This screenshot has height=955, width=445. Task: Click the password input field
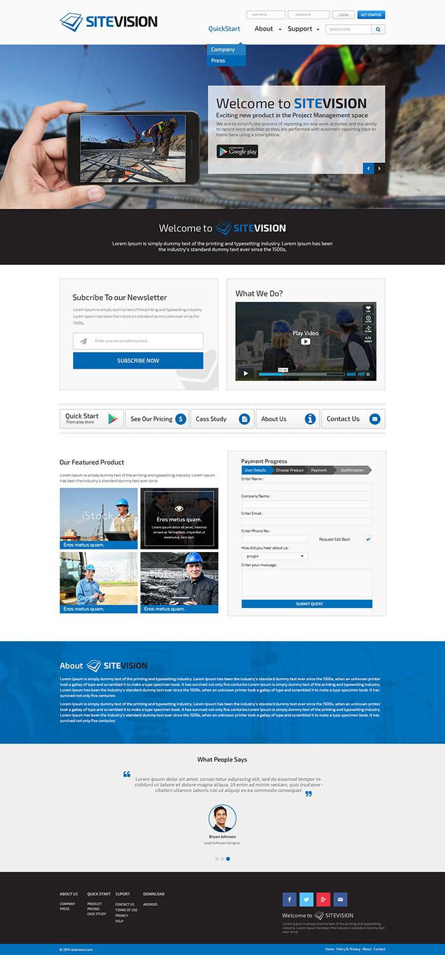[x=308, y=15]
